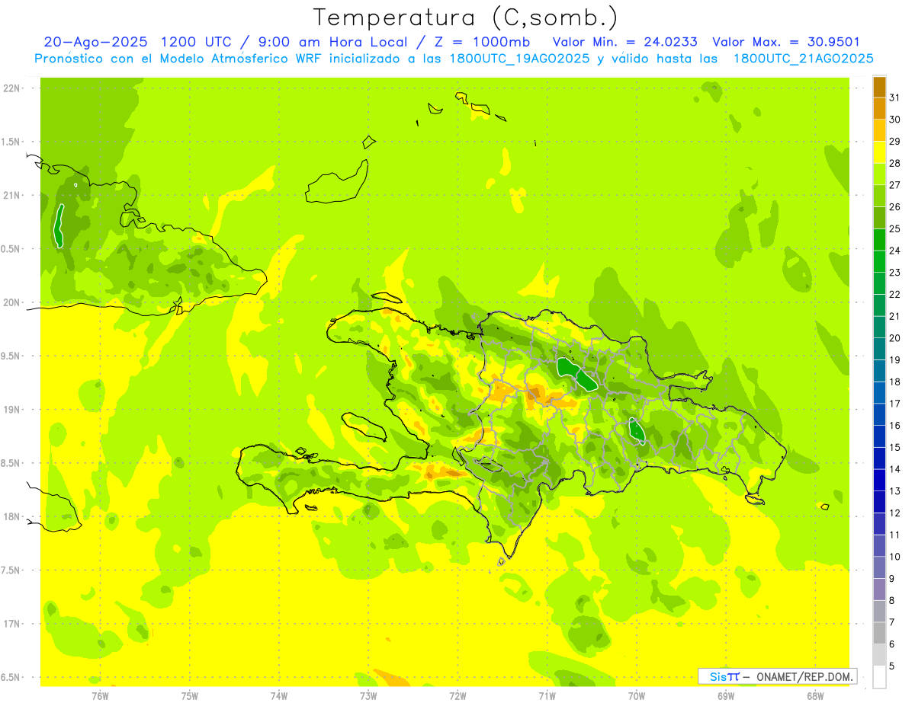The height and width of the screenshot is (706, 915).
Task: Select the pressure level "Z = 1000mb"
Action: pos(481,42)
